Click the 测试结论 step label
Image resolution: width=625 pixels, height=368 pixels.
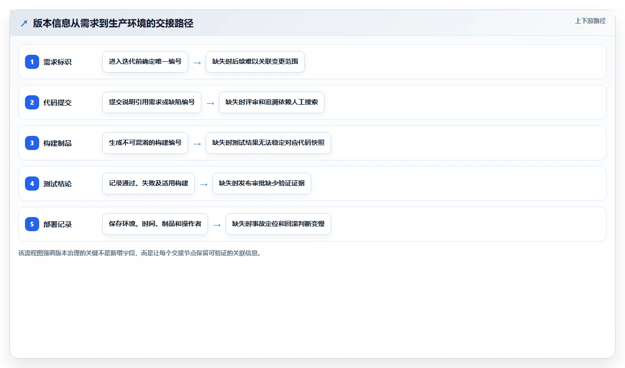(58, 184)
